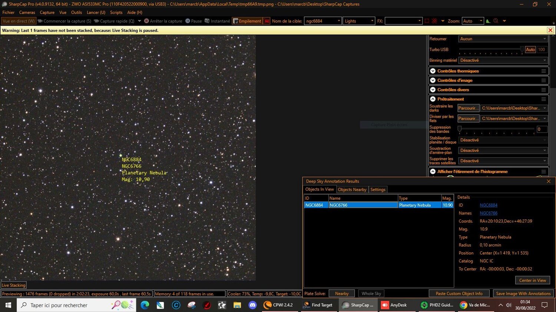
Task: Select the Capture rapide camera icon
Action: pyautogui.click(x=96, y=21)
